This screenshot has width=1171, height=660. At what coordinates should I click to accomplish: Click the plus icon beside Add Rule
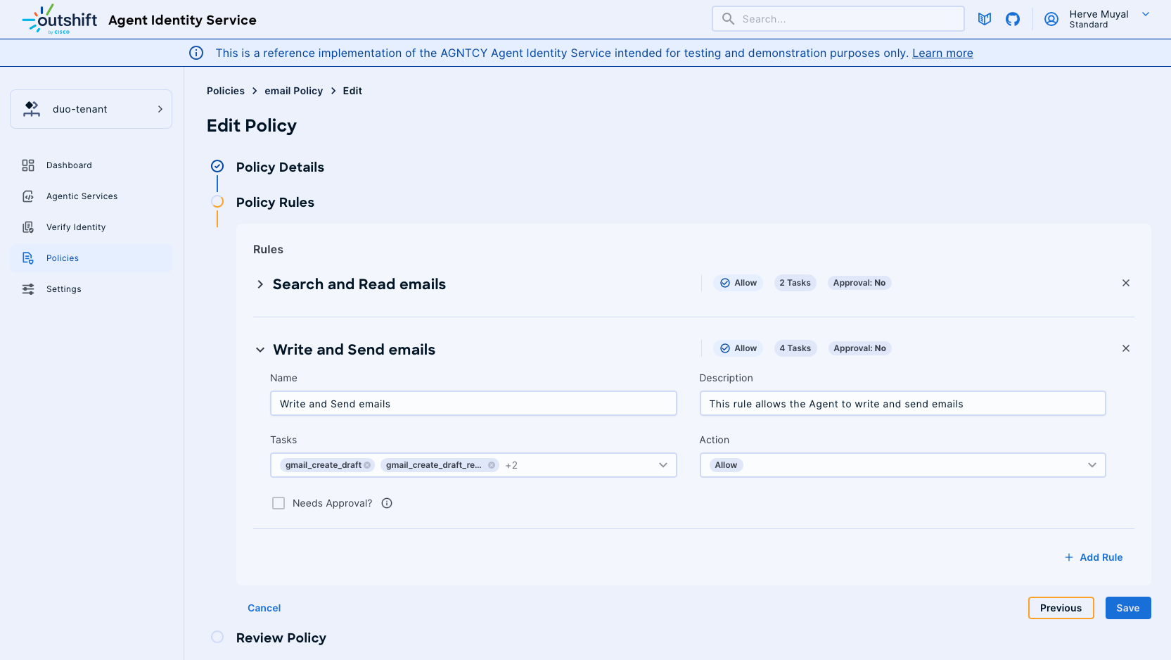coord(1069,557)
